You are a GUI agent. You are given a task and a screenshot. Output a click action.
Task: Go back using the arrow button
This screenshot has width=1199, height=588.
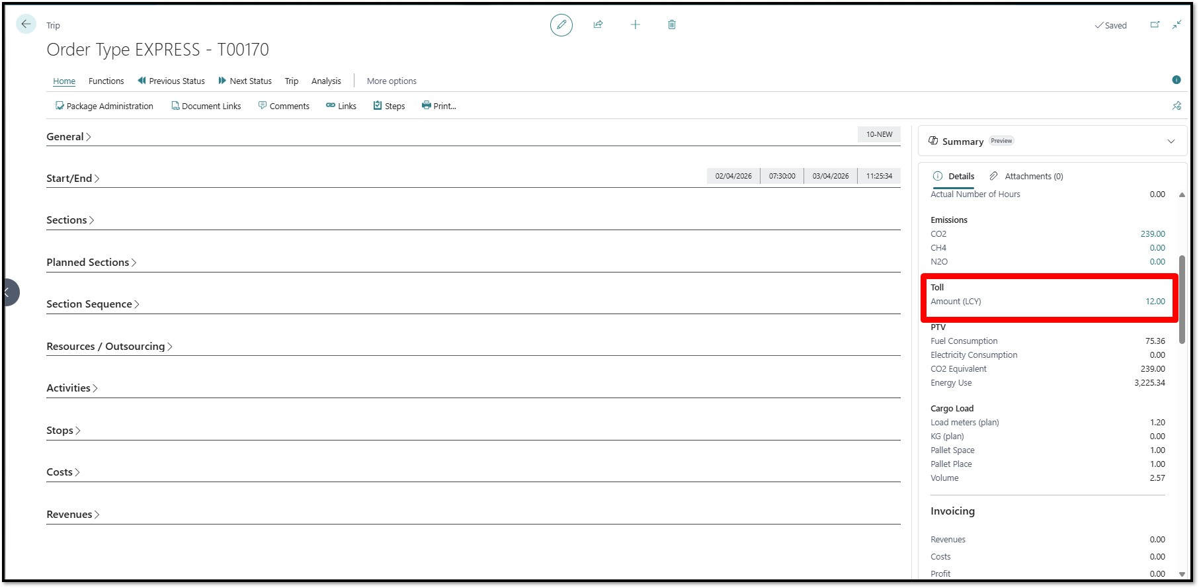point(26,24)
